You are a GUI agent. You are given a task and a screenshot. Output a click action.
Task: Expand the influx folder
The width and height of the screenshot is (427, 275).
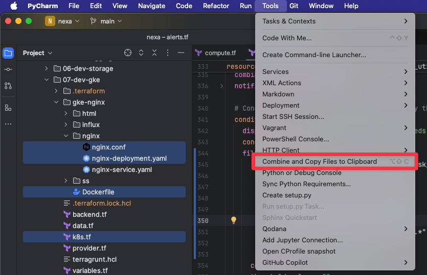click(x=66, y=124)
